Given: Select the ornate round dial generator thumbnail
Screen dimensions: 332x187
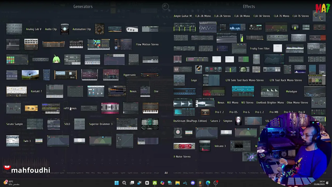Looking at the screenshot, I should coord(100,29).
